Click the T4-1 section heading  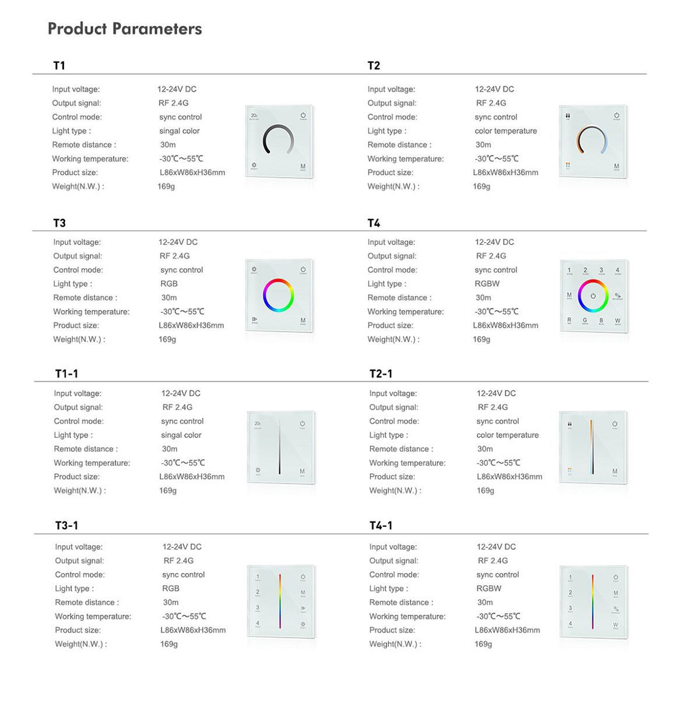381,526
